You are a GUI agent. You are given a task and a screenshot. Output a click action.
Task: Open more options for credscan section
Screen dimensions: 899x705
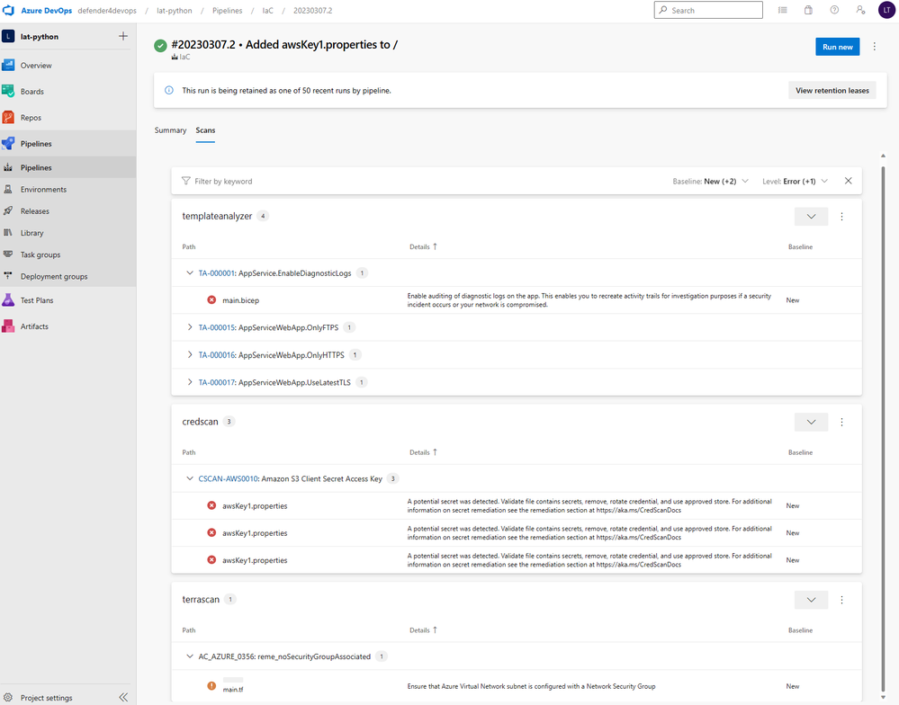click(x=841, y=422)
